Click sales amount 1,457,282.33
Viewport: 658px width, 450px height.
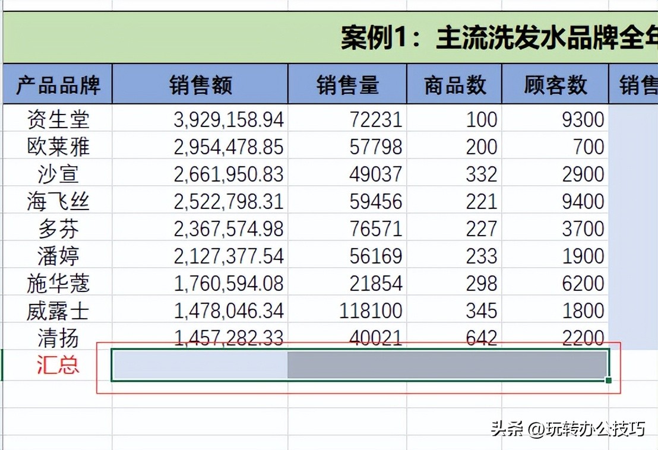coord(200,337)
